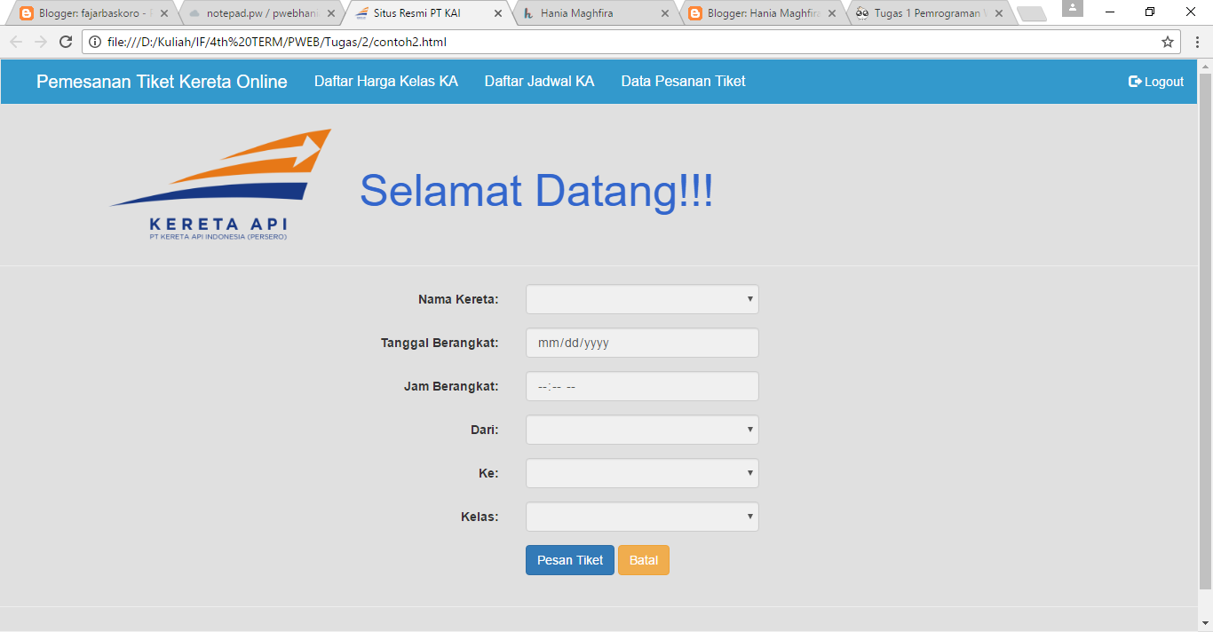Screen dimensions: 1213x632
Task: Bookmark this page with star icon
Action: [x=1168, y=42]
